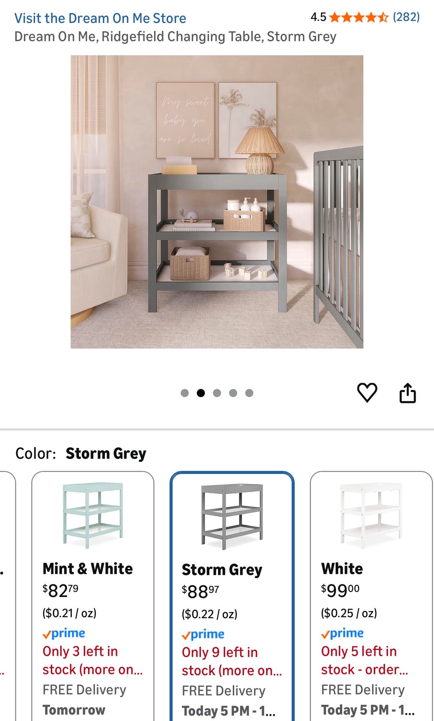Select the third image carousel dot
This screenshot has height=721, width=434.
click(x=217, y=393)
